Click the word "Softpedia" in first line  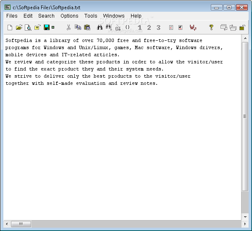[18, 40]
